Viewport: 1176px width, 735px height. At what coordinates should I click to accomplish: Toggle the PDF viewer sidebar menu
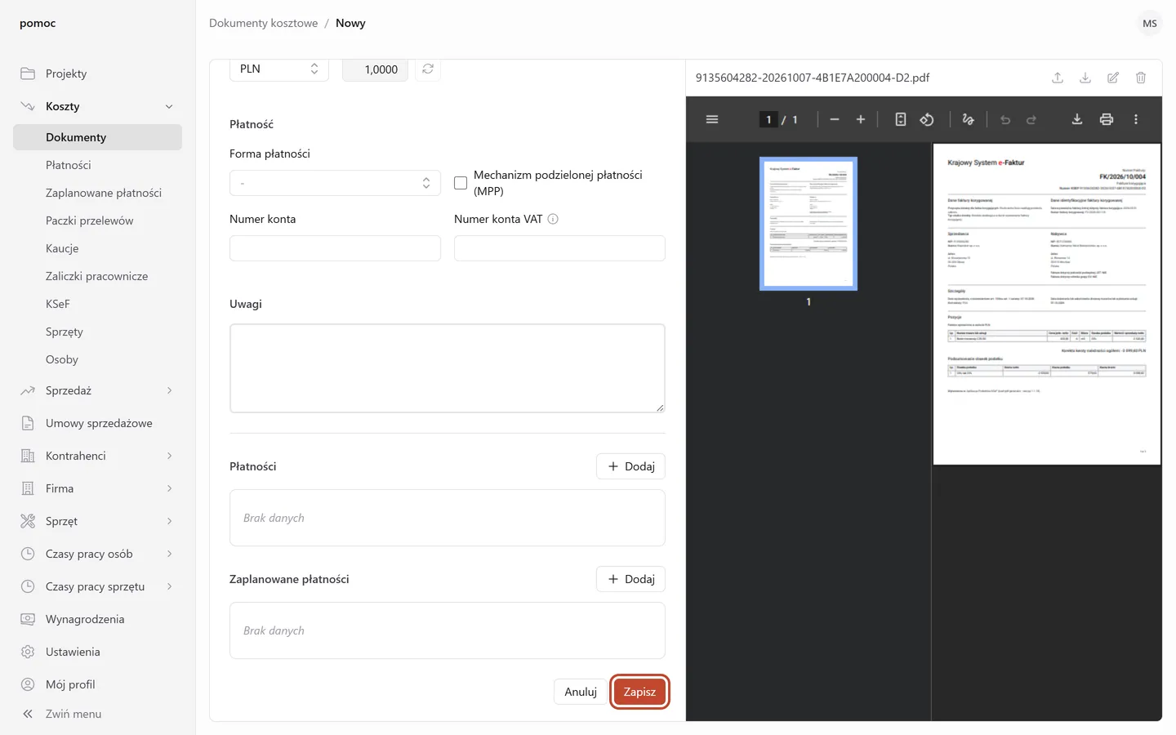(712, 119)
